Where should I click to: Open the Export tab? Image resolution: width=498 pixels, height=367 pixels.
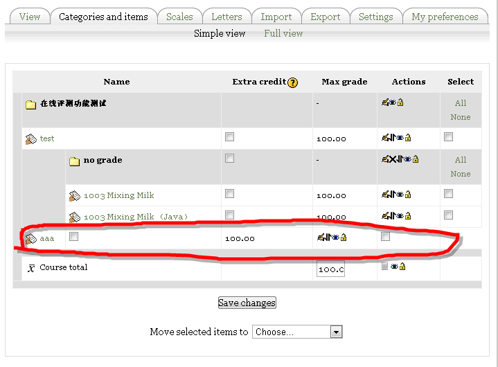point(326,16)
